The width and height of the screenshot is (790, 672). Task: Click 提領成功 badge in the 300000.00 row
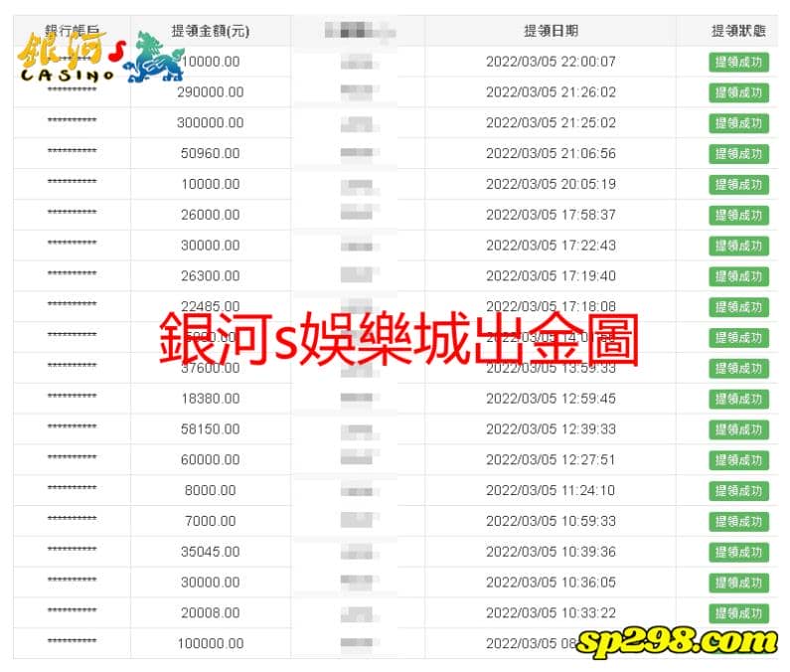point(738,123)
